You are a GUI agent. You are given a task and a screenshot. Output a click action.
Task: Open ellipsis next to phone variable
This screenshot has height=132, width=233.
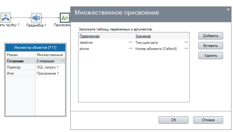(x=130, y=48)
